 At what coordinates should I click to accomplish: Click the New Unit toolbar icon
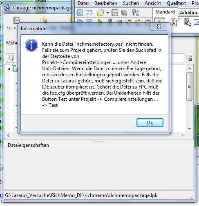80,13
